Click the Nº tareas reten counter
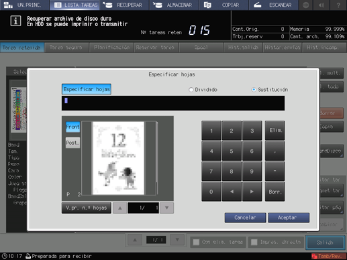 tap(176, 31)
